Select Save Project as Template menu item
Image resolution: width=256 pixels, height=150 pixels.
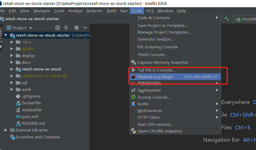(175, 26)
